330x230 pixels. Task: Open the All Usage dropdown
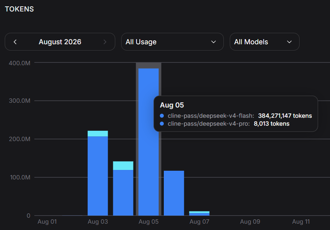point(172,42)
